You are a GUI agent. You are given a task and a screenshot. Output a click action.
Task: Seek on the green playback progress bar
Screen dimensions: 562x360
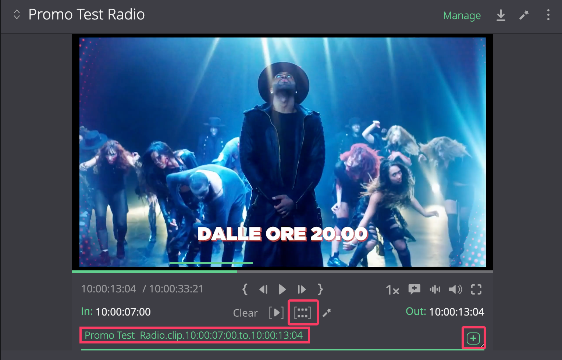click(282, 272)
